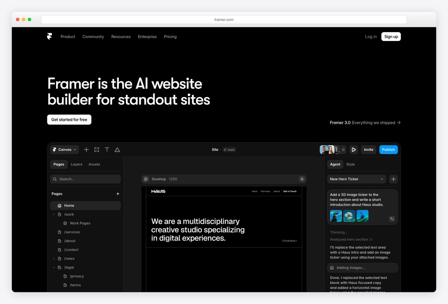Add a new page with the Pages plus icon
Image resolution: width=448 pixels, height=304 pixels.
click(118, 194)
